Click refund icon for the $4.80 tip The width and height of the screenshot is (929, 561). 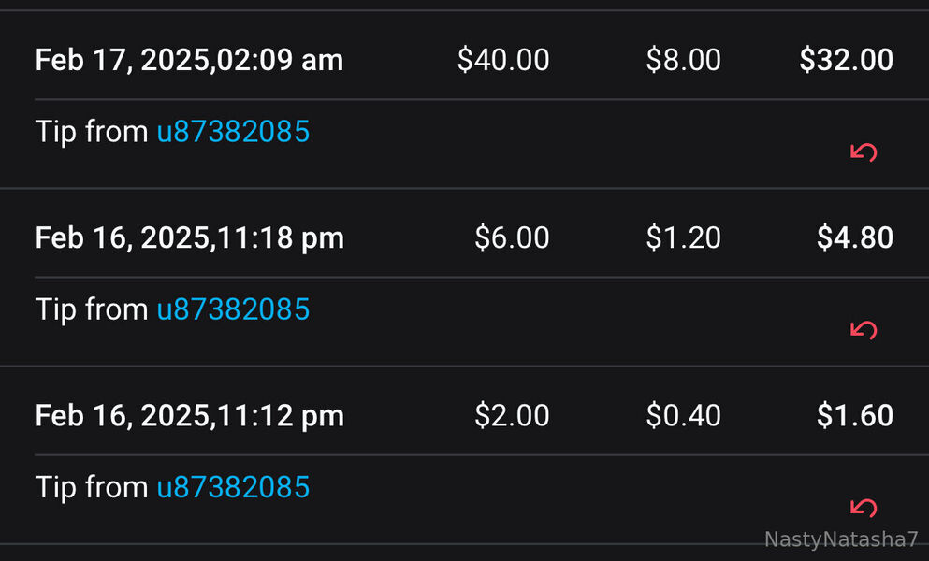(863, 329)
